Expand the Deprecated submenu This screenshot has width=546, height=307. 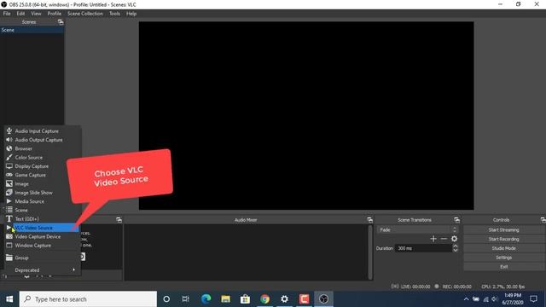[x=43, y=270]
